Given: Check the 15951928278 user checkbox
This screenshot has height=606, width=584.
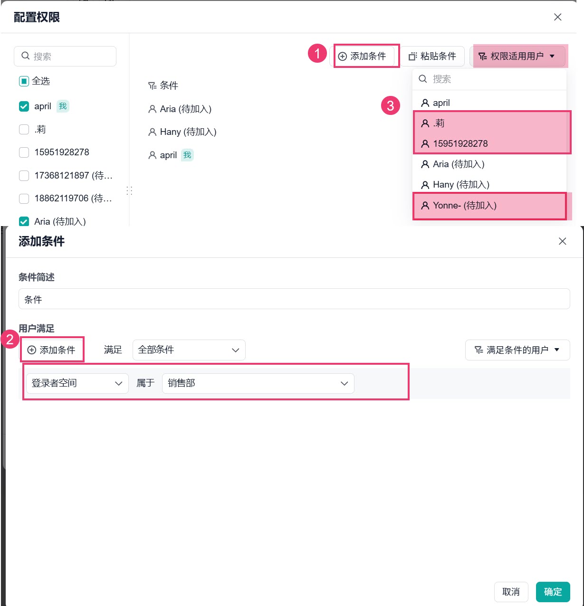Looking at the screenshot, I should click(24, 152).
